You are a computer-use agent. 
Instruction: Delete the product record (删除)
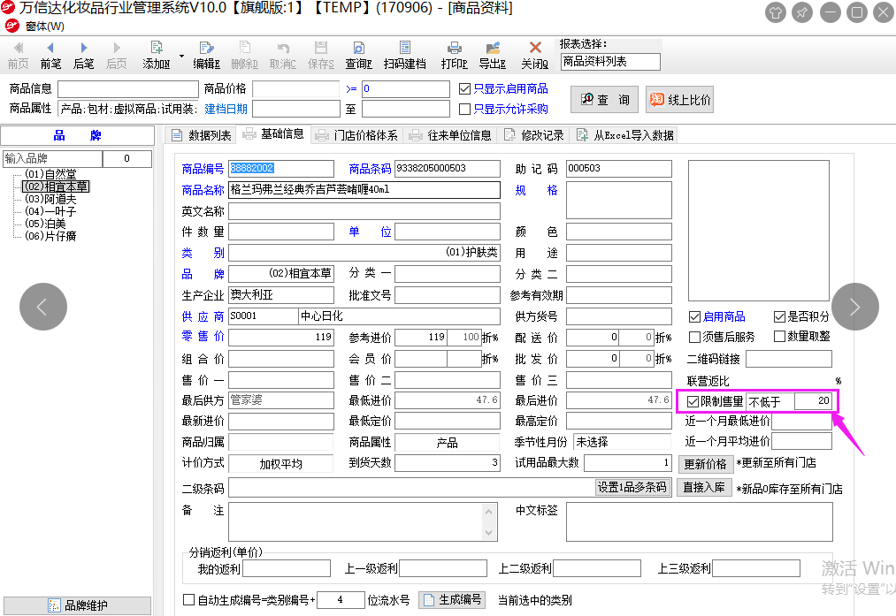(245, 56)
